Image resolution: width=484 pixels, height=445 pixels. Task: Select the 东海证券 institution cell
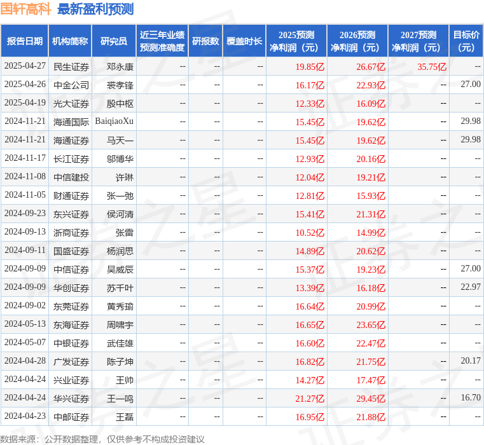(71, 325)
